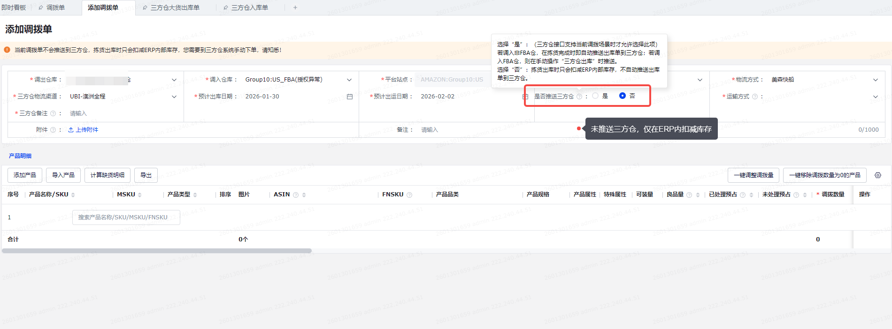Click help icon next to 运输方式

pos(755,97)
